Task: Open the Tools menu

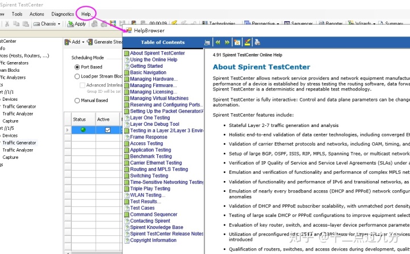Action: tap(17, 14)
